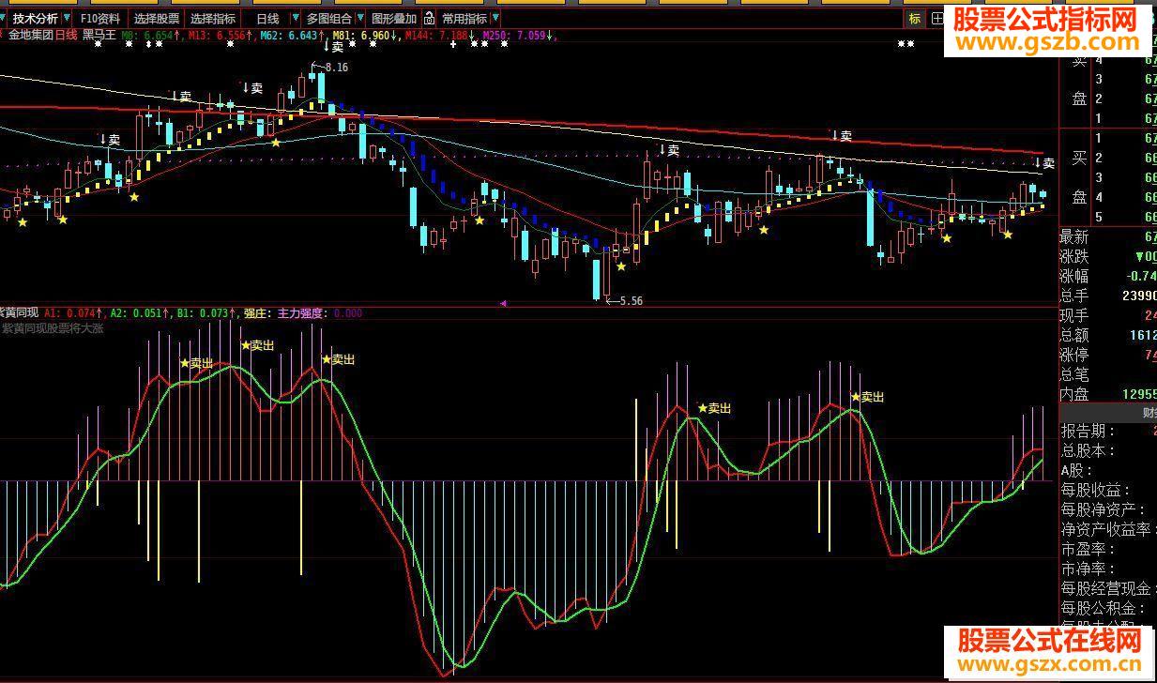Expand the 多图组合 dropdown arrow
Viewport: 1157px width, 683px height.
pyautogui.click(x=360, y=18)
